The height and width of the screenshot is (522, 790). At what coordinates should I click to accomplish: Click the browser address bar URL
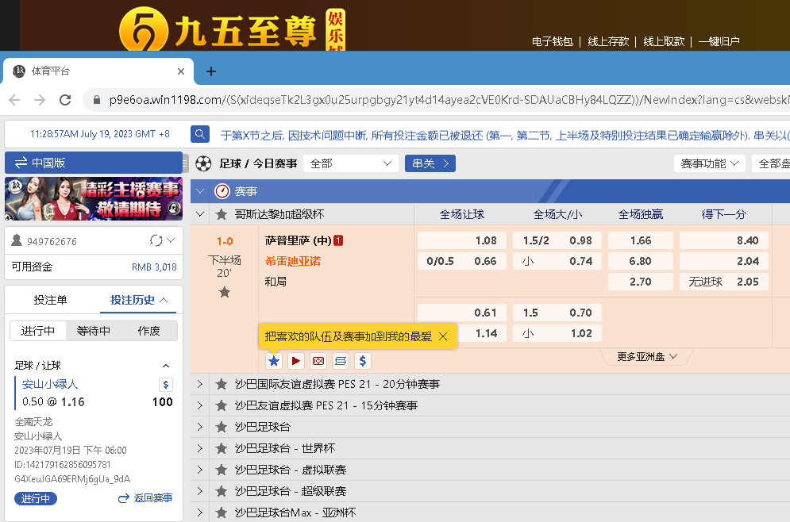449,100
